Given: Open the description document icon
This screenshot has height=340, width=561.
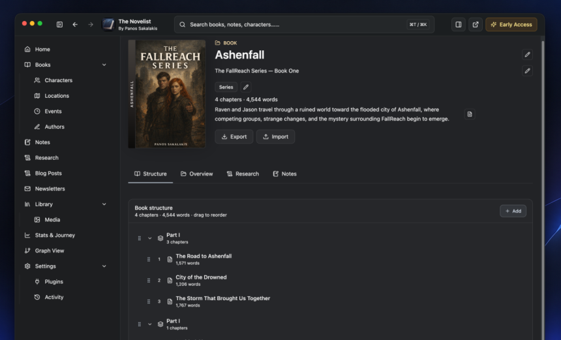Looking at the screenshot, I should point(470,114).
